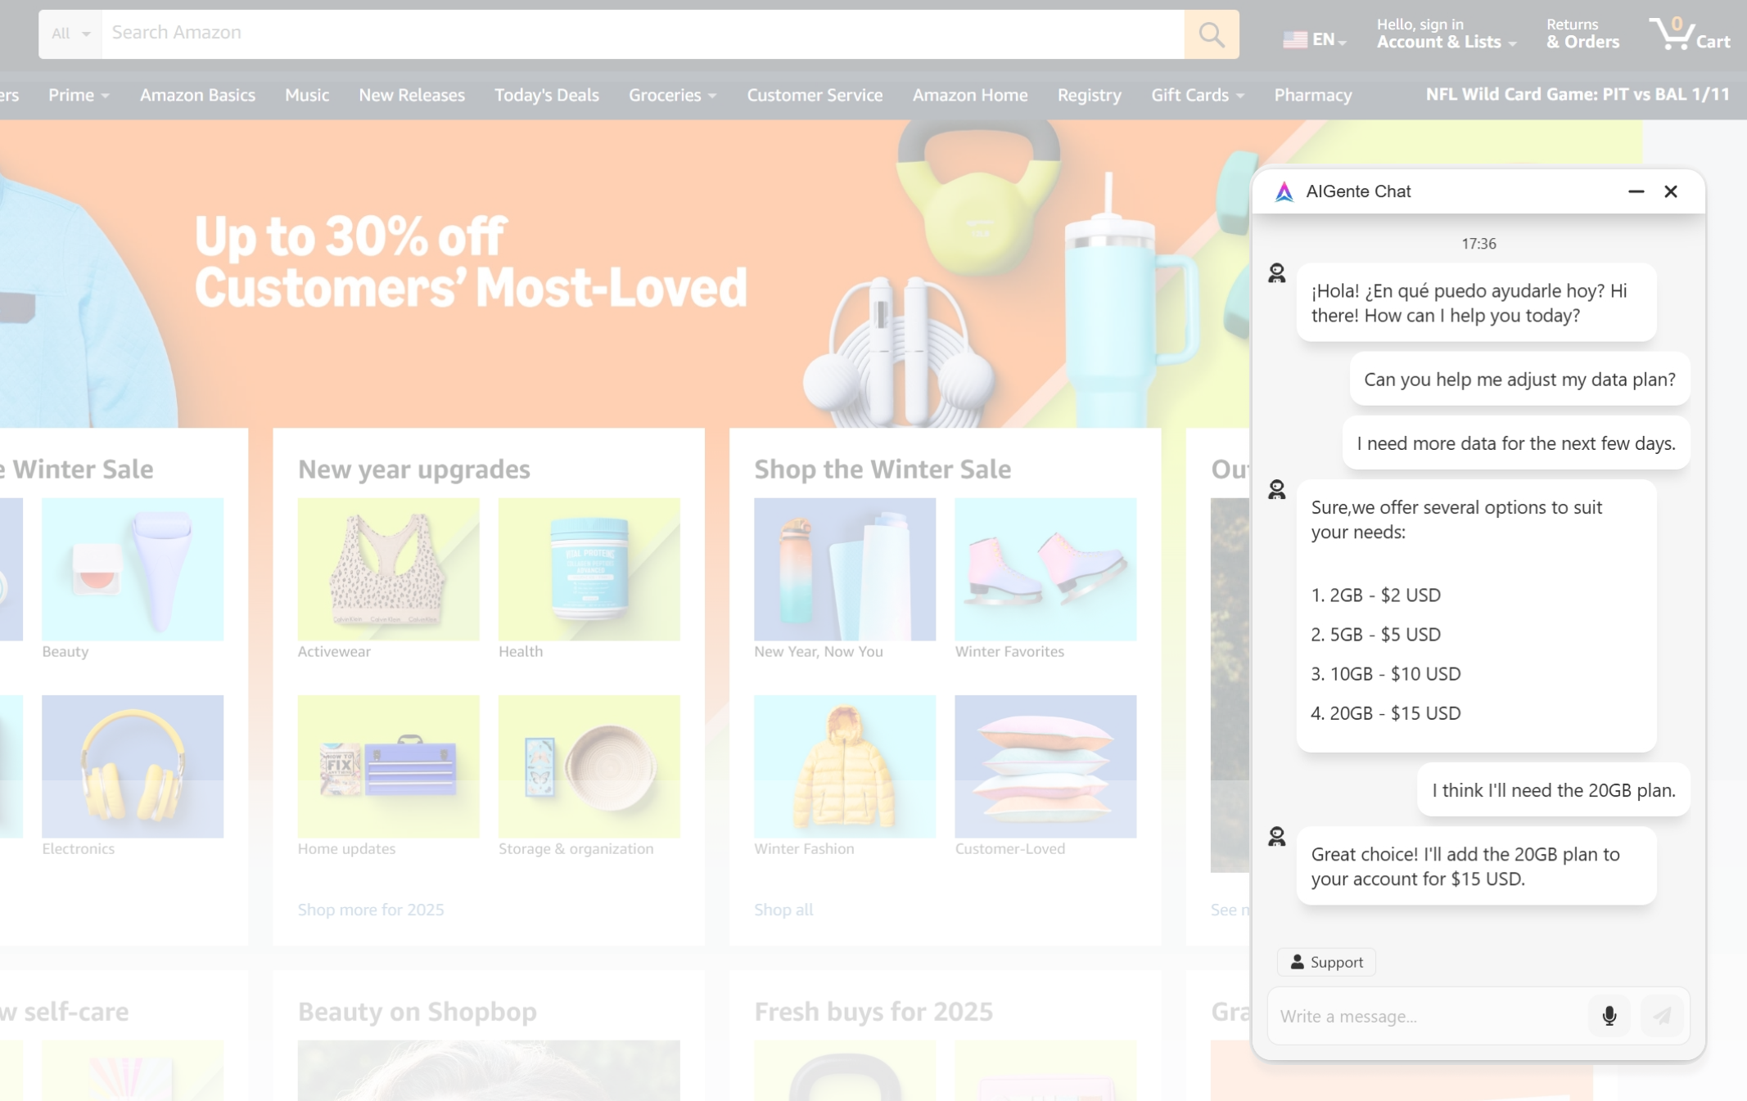Click the AIGente Chat logo icon
1747x1101 pixels.
click(1284, 191)
